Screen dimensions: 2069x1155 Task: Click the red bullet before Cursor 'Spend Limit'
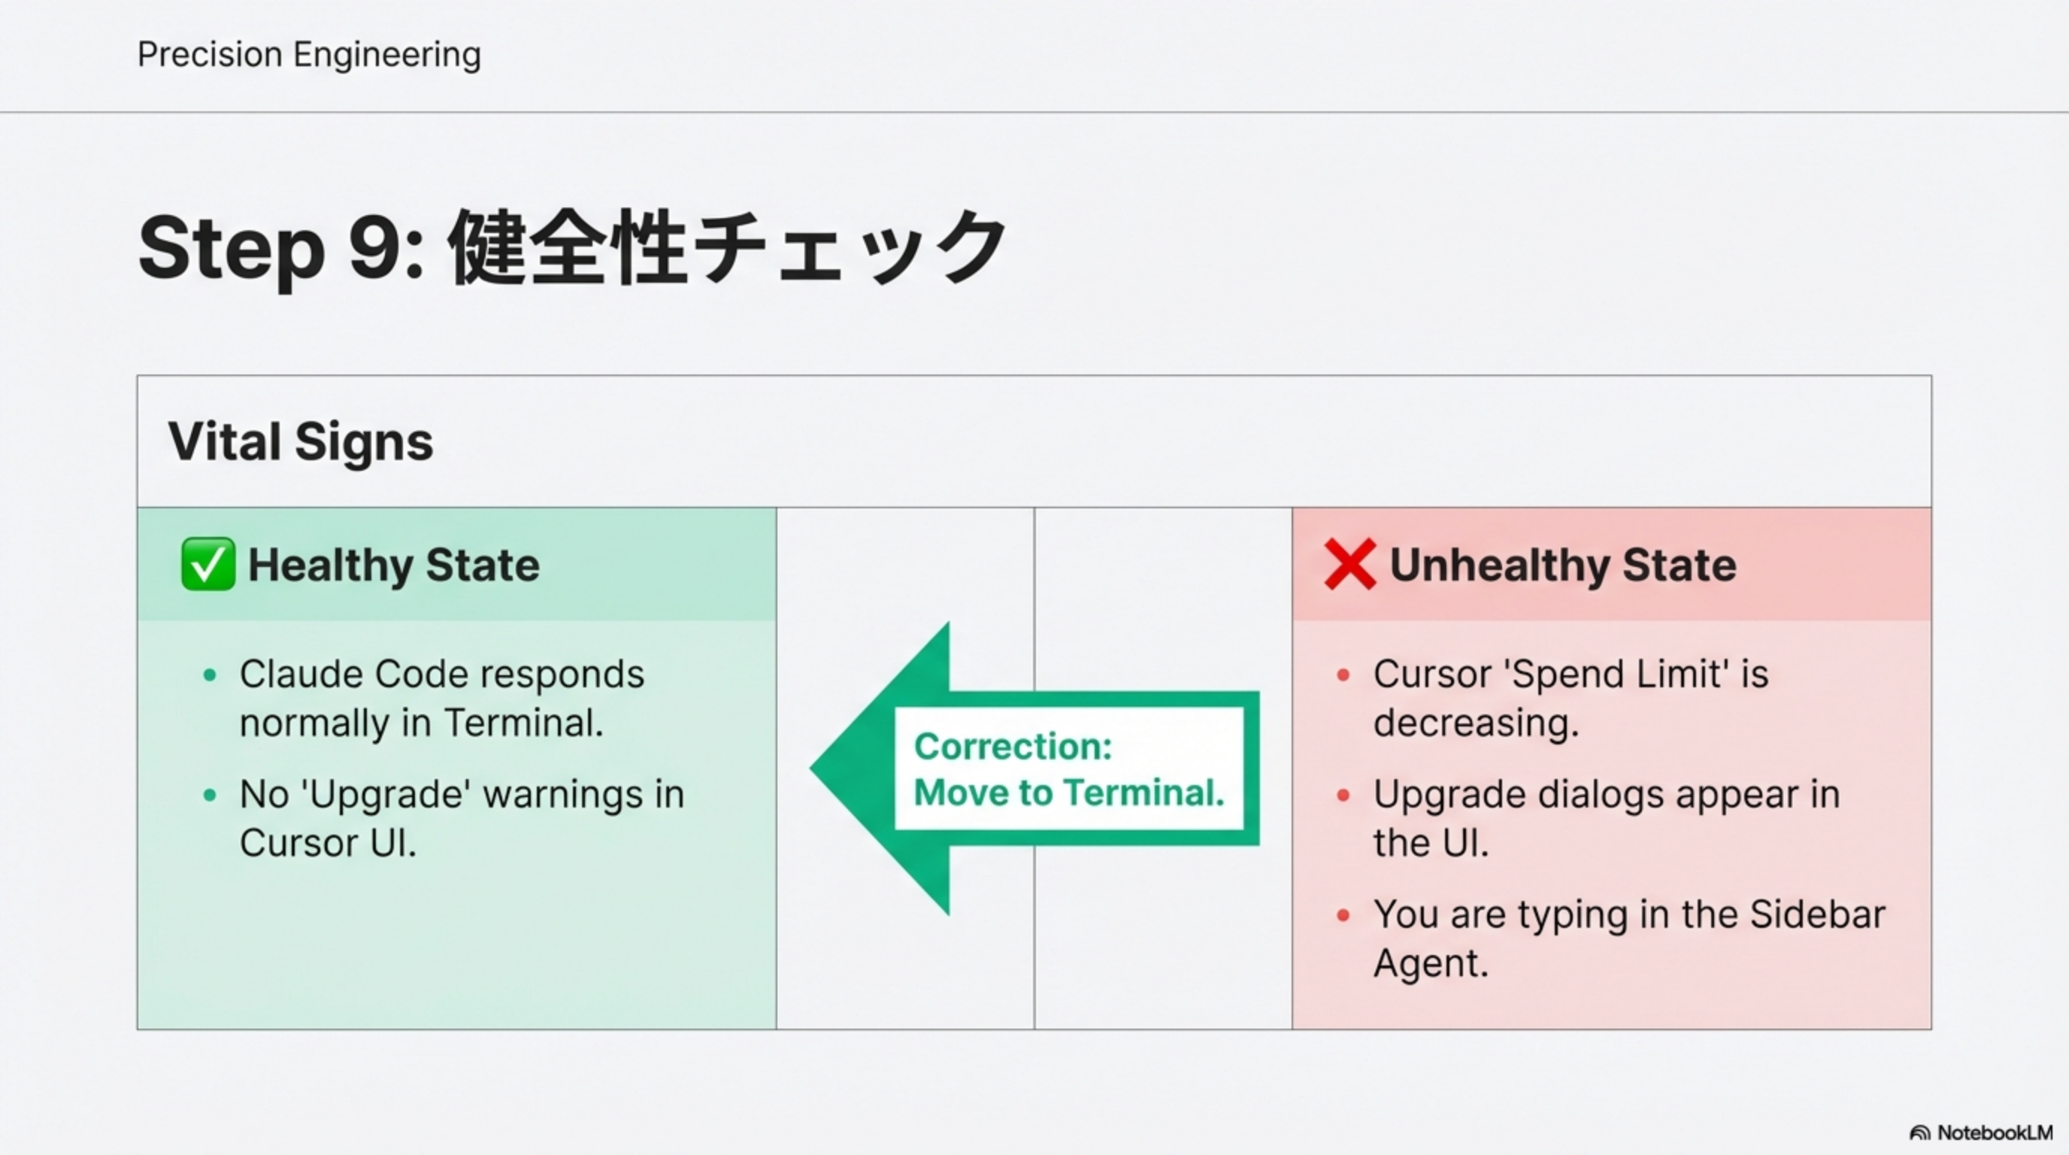coord(1343,675)
